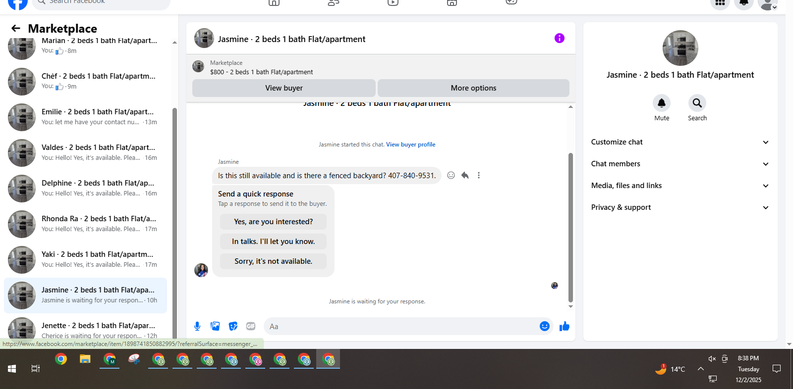Send a voice clip with microphone
Viewport: 793px width, 389px height.
pos(197,326)
